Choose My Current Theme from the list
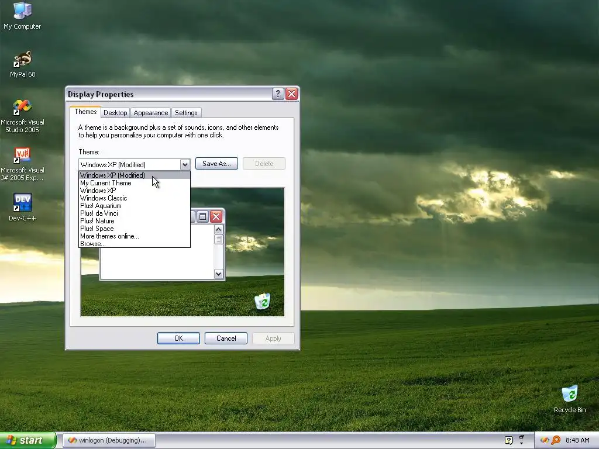This screenshot has width=599, height=449. tap(134, 183)
